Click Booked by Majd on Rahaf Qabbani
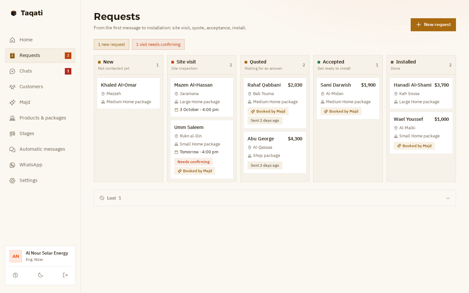This screenshot has width=469, height=293. click(268, 111)
